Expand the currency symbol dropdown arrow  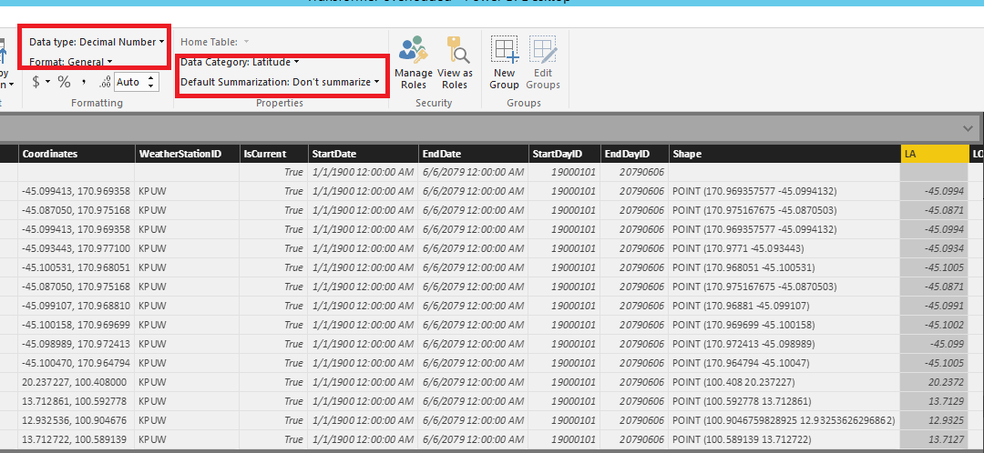point(47,82)
